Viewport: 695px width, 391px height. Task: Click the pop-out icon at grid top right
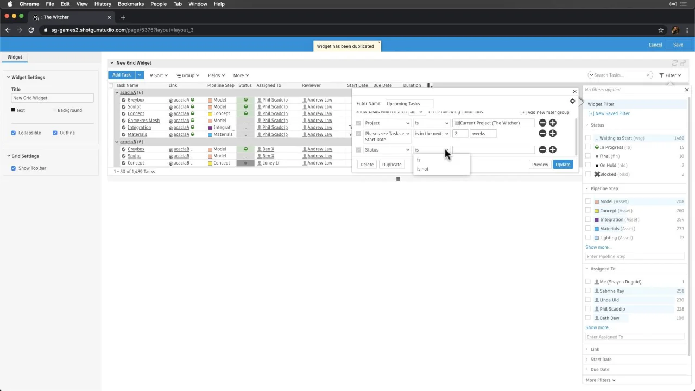pos(684,63)
